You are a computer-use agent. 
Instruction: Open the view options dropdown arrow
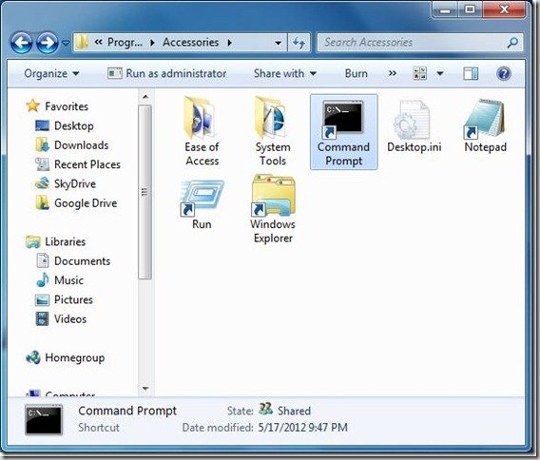[x=440, y=73]
